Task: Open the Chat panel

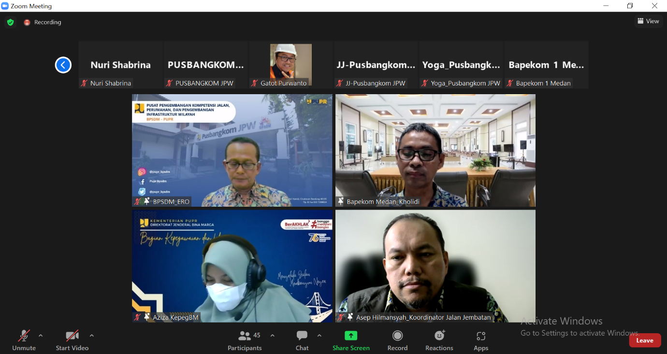Action: tap(302, 340)
